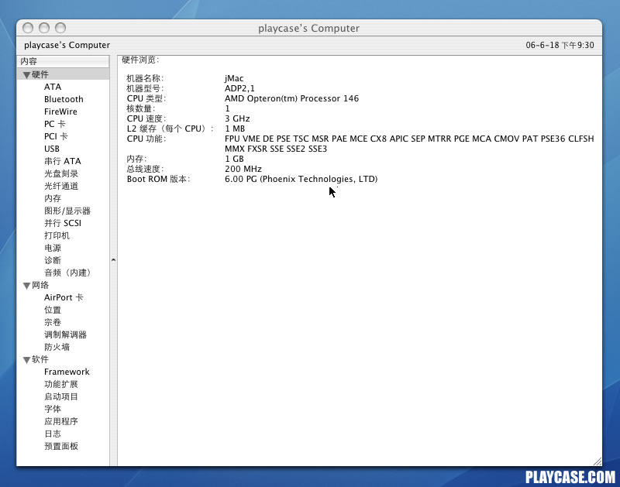Select 应用程序 applications entry

[x=61, y=421]
